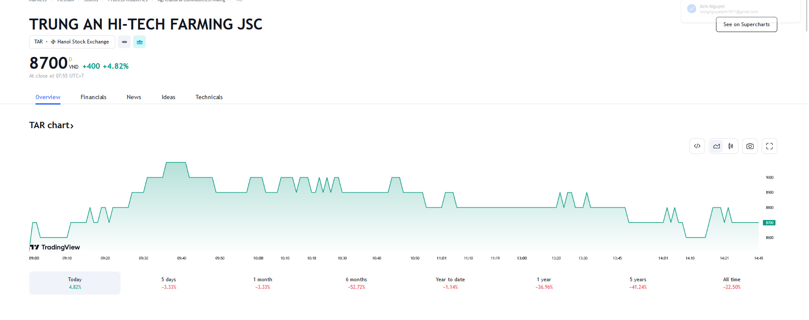This screenshot has width=809, height=320.
Task: Open the chart in fullscreen mode
Action: (769, 146)
